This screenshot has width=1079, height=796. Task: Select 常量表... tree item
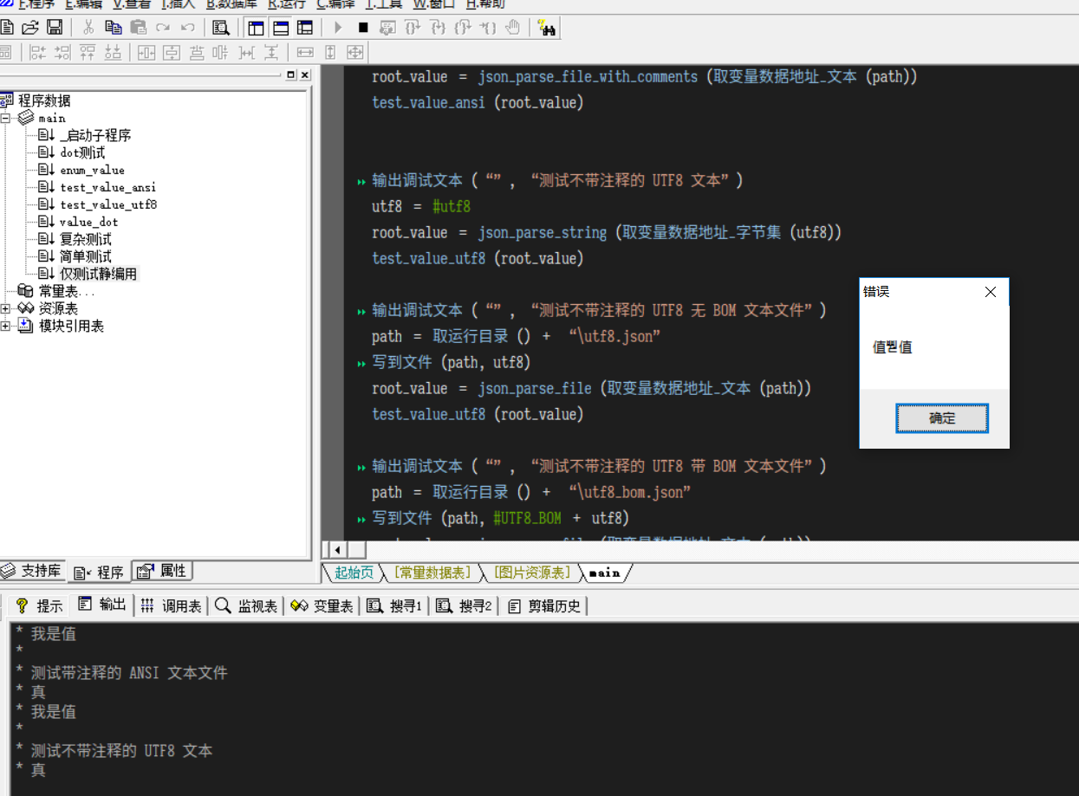point(67,291)
